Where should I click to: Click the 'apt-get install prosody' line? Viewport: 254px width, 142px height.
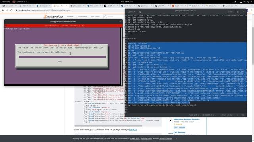point(145,22)
